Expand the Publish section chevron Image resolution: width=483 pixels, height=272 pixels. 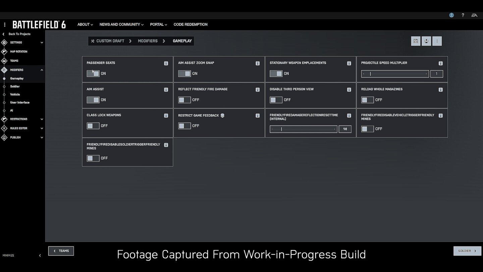tap(42, 137)
